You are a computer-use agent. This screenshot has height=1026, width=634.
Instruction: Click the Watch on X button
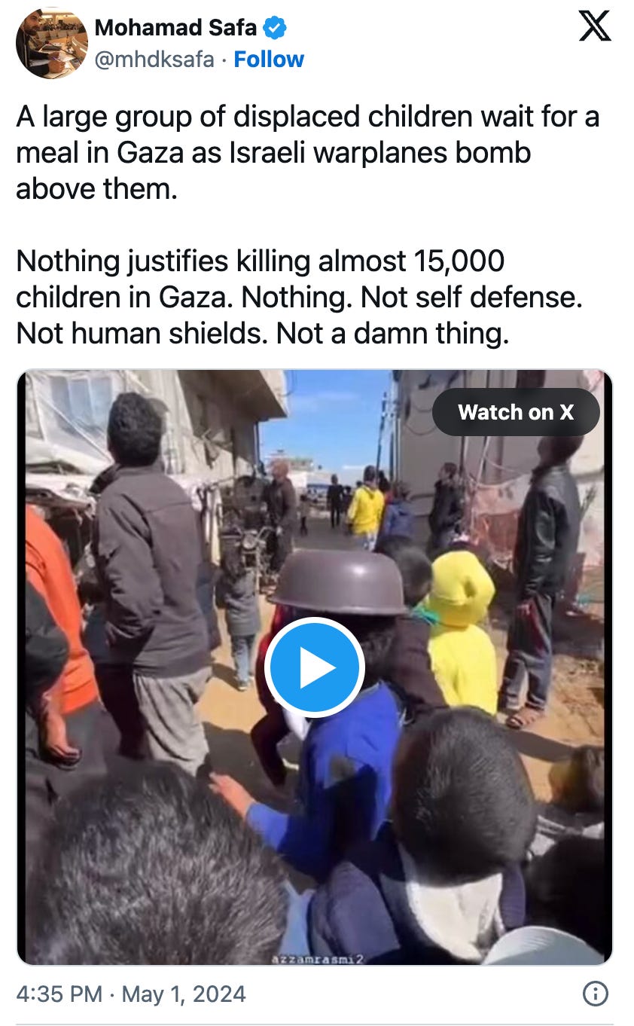click(516, 412)
